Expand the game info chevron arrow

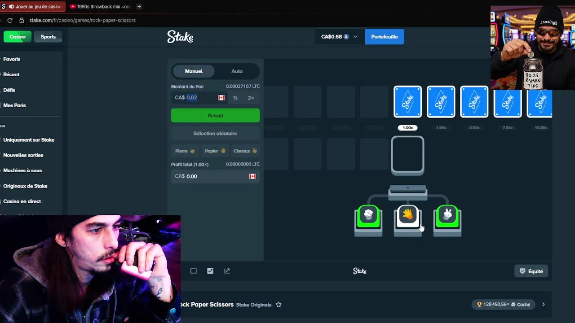(543, 305)
